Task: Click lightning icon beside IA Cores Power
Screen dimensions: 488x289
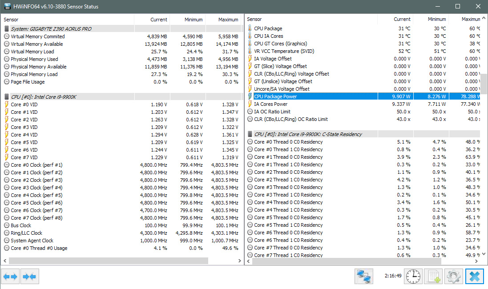Action: coord(250,104)
